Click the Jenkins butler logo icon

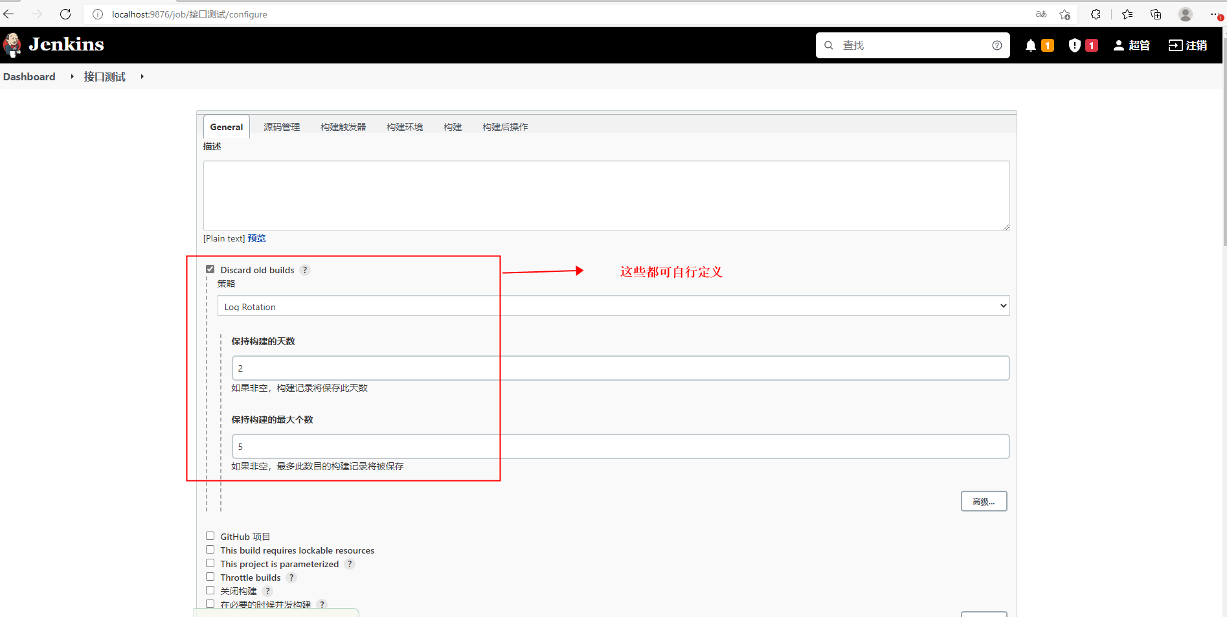click(x=12, y=45)
